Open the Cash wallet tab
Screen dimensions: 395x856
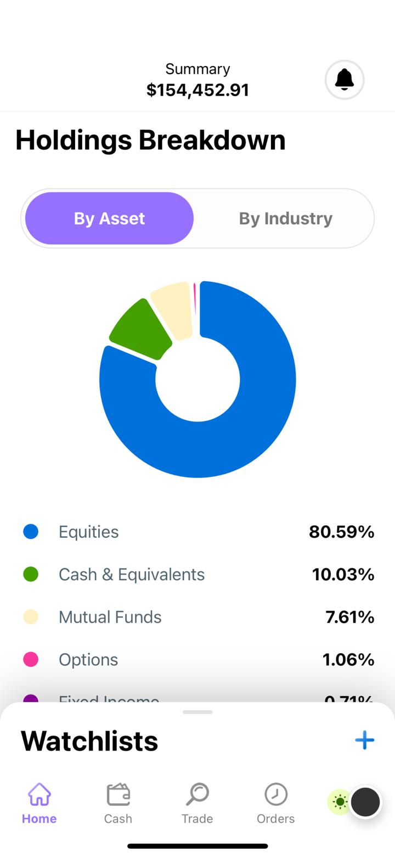pyautogui.click(x=118, y=804)
